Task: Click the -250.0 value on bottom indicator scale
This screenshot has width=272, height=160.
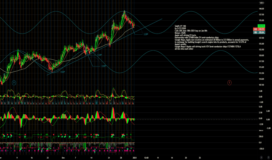Action: (261, 149)
